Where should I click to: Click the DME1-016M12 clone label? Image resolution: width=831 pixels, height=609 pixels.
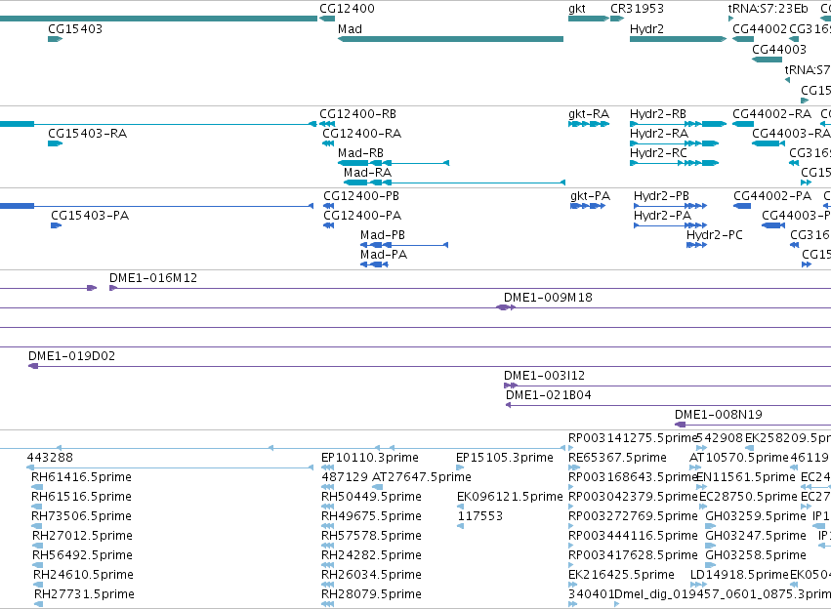(153, 278)
